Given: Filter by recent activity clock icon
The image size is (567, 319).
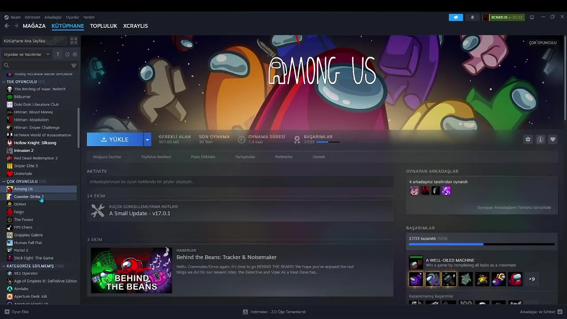Looking at the screenshot, I should [67, 54].
